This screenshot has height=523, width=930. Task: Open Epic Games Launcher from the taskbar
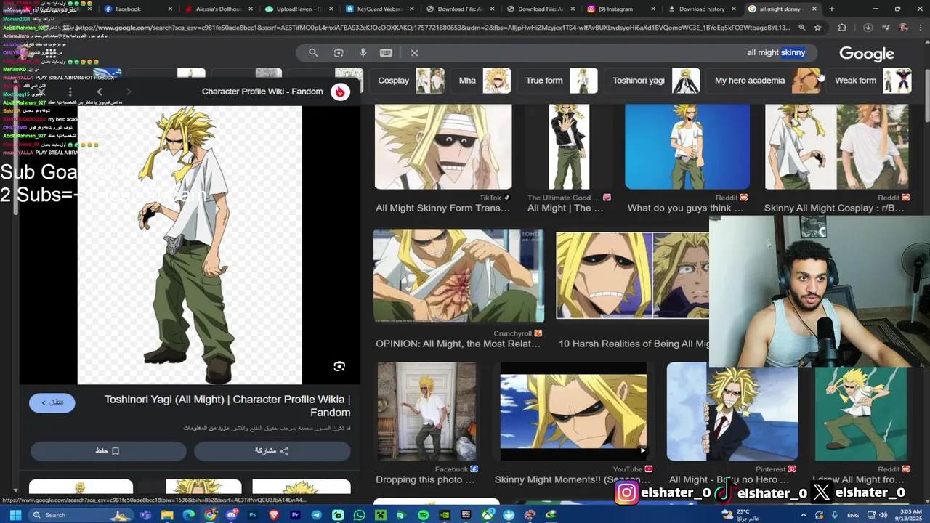[x=466, y=515]
